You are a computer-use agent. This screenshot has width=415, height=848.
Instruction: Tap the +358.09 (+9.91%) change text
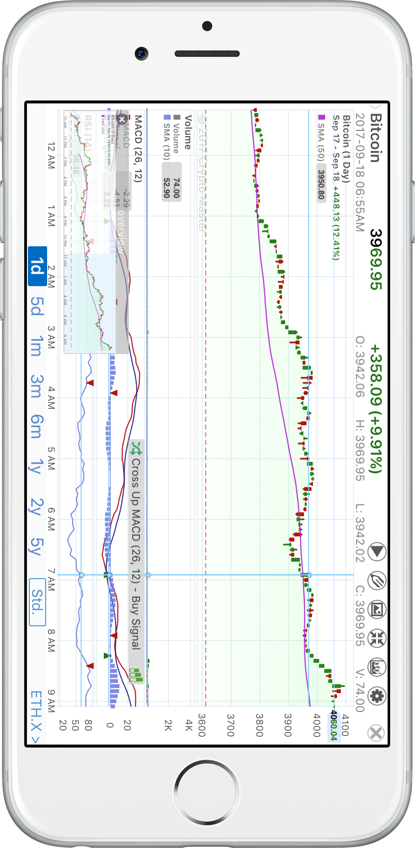pyautogui.click(x=376, y=409)
